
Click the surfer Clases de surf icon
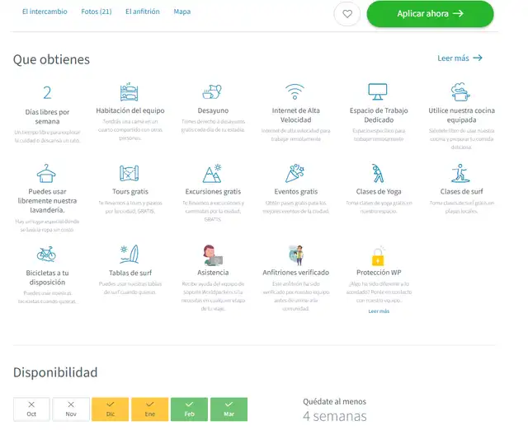(x=460, y=173)
